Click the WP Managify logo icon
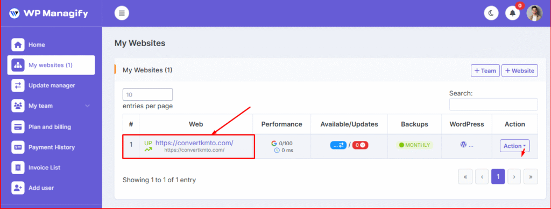Screen dimensions: 551x209 tap(15, 13)
